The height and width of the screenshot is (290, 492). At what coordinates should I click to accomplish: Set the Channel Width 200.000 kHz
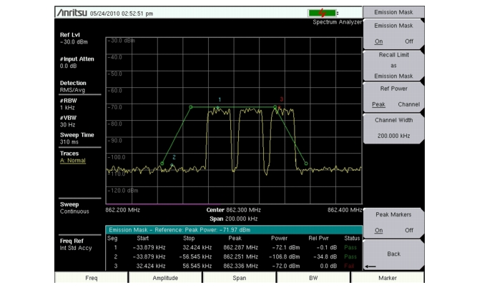point(393,129)
